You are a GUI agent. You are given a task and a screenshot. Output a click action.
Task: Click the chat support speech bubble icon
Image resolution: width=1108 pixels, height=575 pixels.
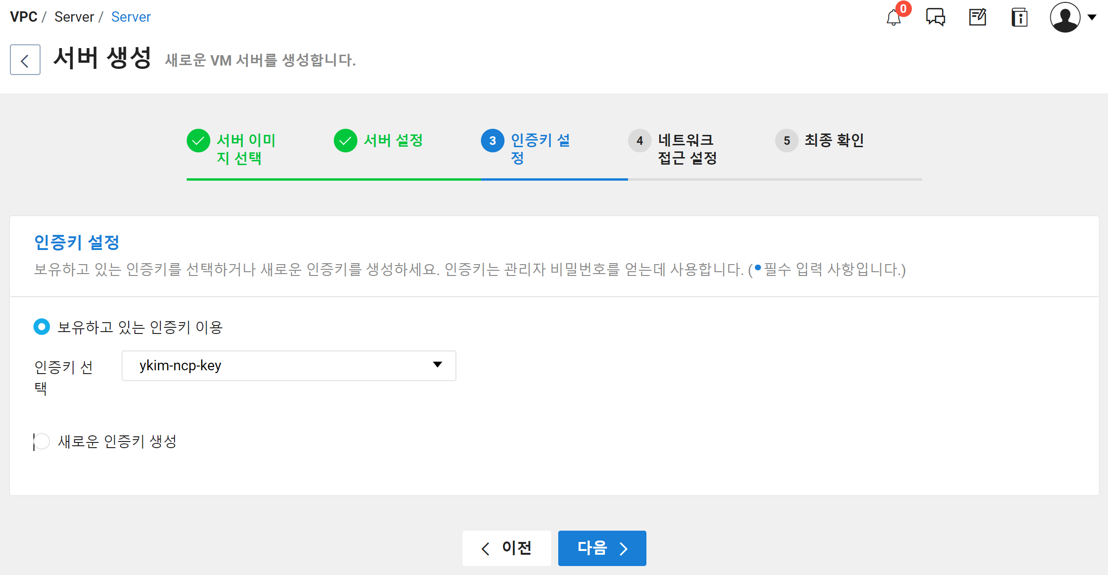pyautogui.click(x=935, y=17)
